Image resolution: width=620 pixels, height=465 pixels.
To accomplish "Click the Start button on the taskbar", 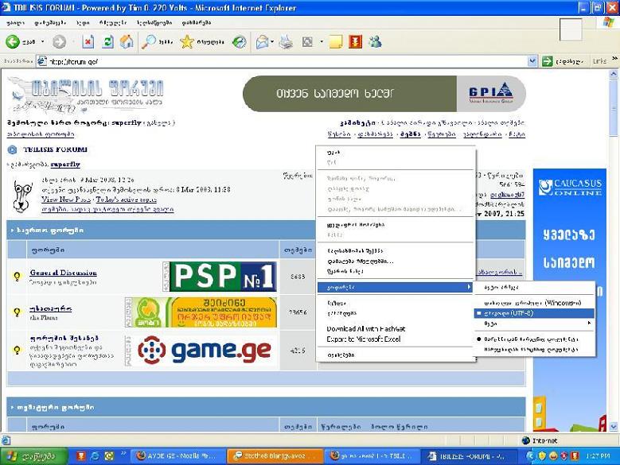I will (x=33, y=456).
